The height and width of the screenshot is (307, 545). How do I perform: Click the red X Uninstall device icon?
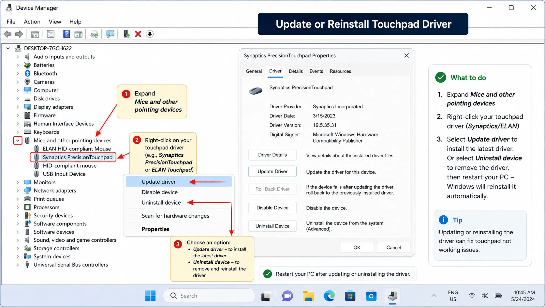(x=138, y=34)
